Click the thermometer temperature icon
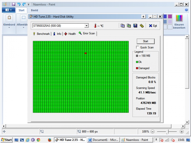Viewport: 191px width, 143px height. (x=95, y=26)
